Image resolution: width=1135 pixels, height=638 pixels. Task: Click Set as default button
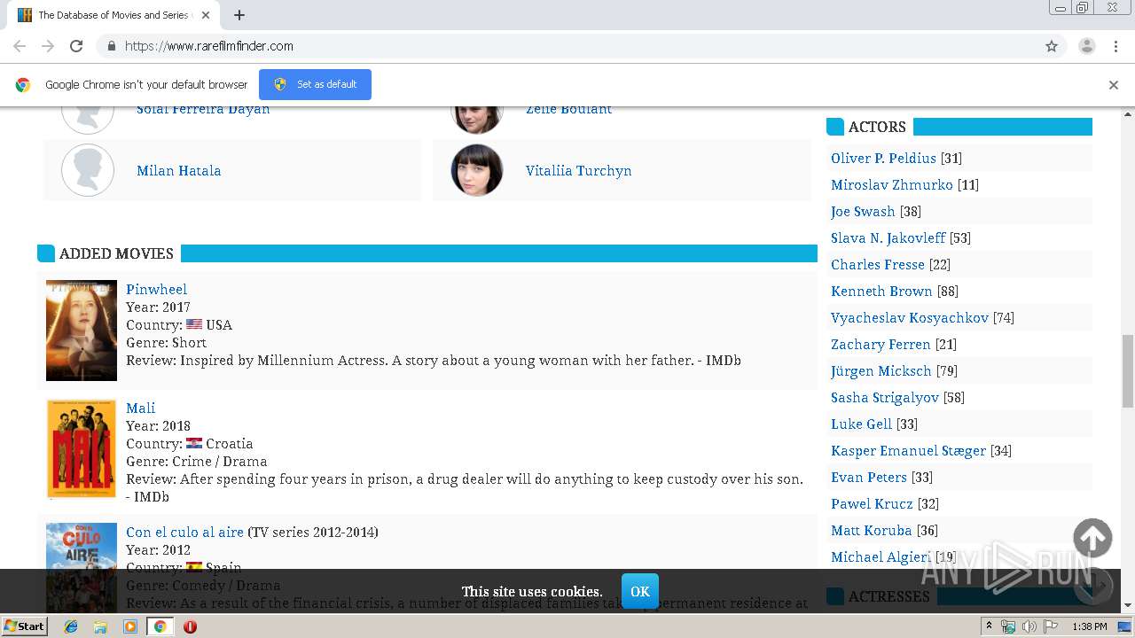tap(315, 84)
